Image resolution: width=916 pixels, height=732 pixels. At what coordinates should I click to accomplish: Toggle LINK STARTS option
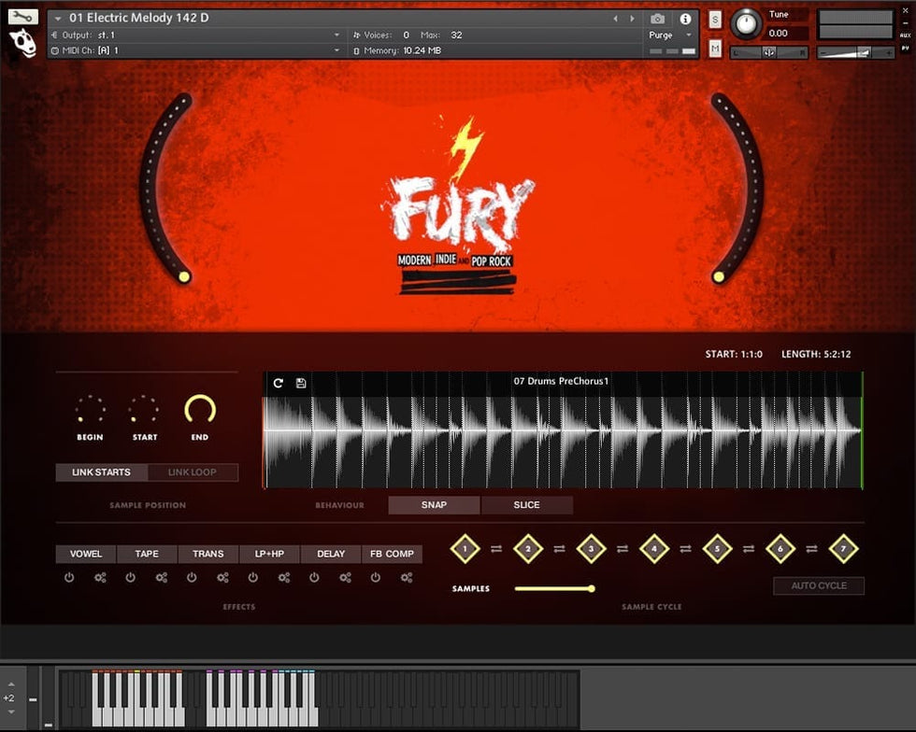tap(101, 472)
